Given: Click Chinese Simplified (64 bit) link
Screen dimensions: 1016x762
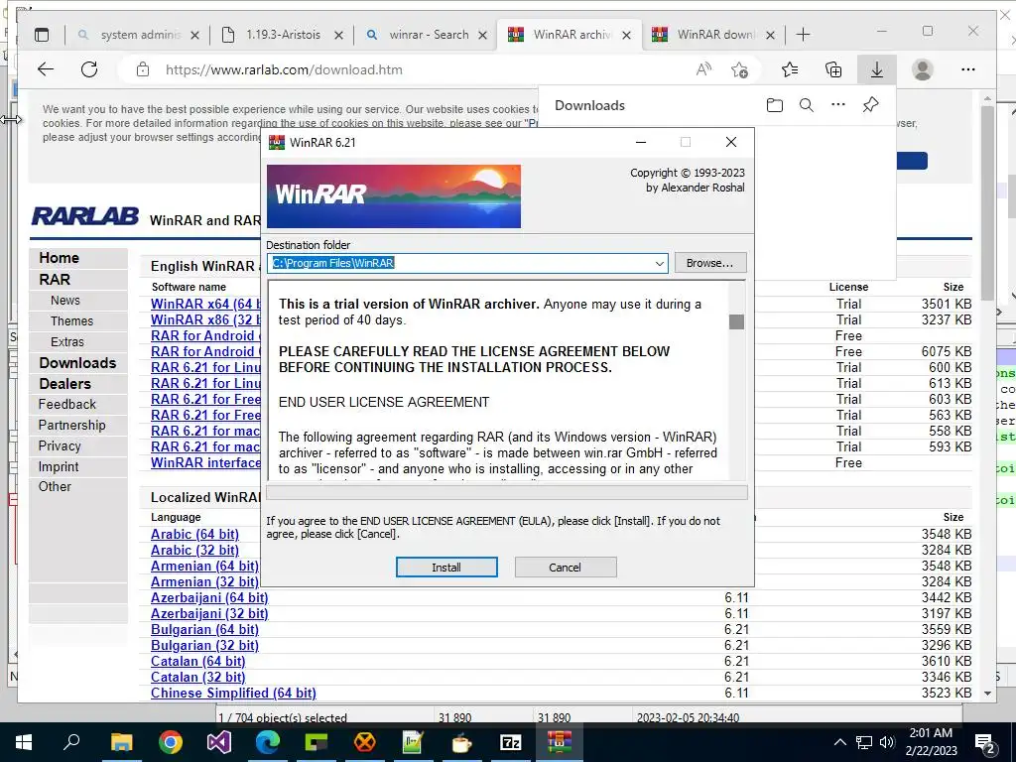Looking at the screenshot, I should click(x=233, y=693).
